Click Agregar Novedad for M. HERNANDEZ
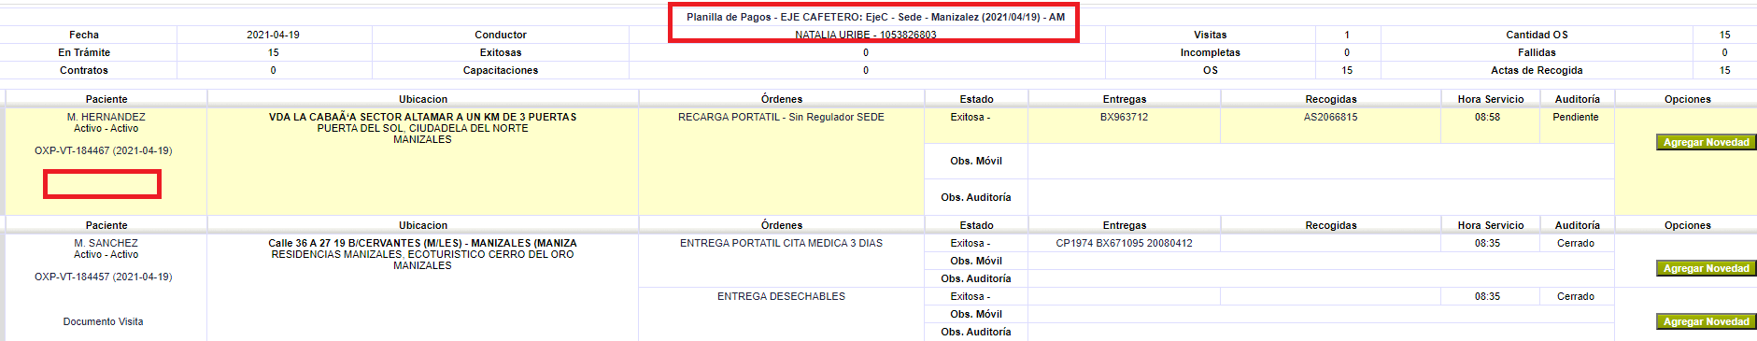Image resolution: width=1757 pixels, height=341 pixels. pos(1706,142)
